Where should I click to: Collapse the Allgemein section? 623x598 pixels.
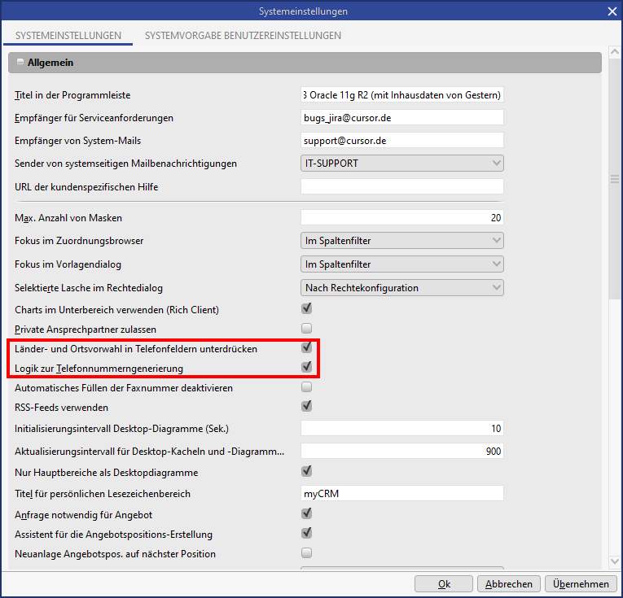click(x=20, y=63)
